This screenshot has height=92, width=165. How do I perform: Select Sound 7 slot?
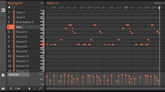click(24, 42)
